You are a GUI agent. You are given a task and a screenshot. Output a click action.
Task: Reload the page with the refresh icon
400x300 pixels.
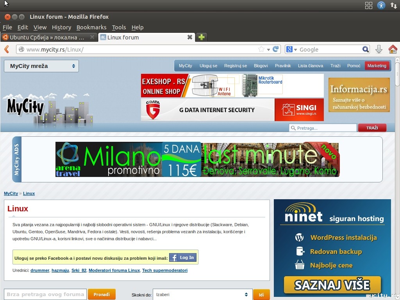pyautogui.click(x=275, y=49)
